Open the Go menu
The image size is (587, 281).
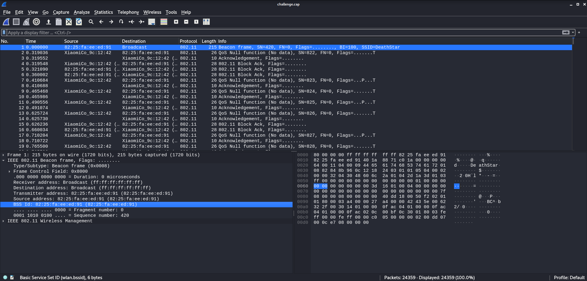pyautogui.click(x=45, y=12)
